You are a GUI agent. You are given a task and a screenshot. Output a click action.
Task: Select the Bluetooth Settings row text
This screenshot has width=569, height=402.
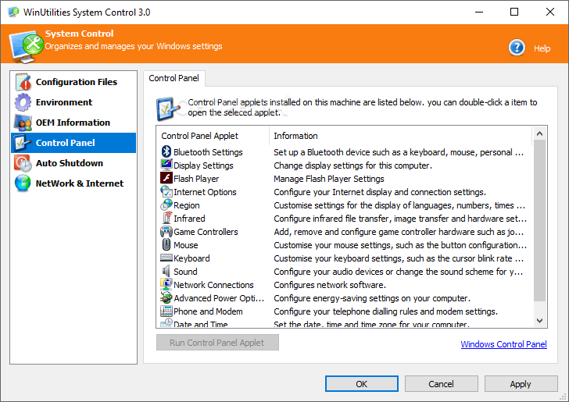208,152
